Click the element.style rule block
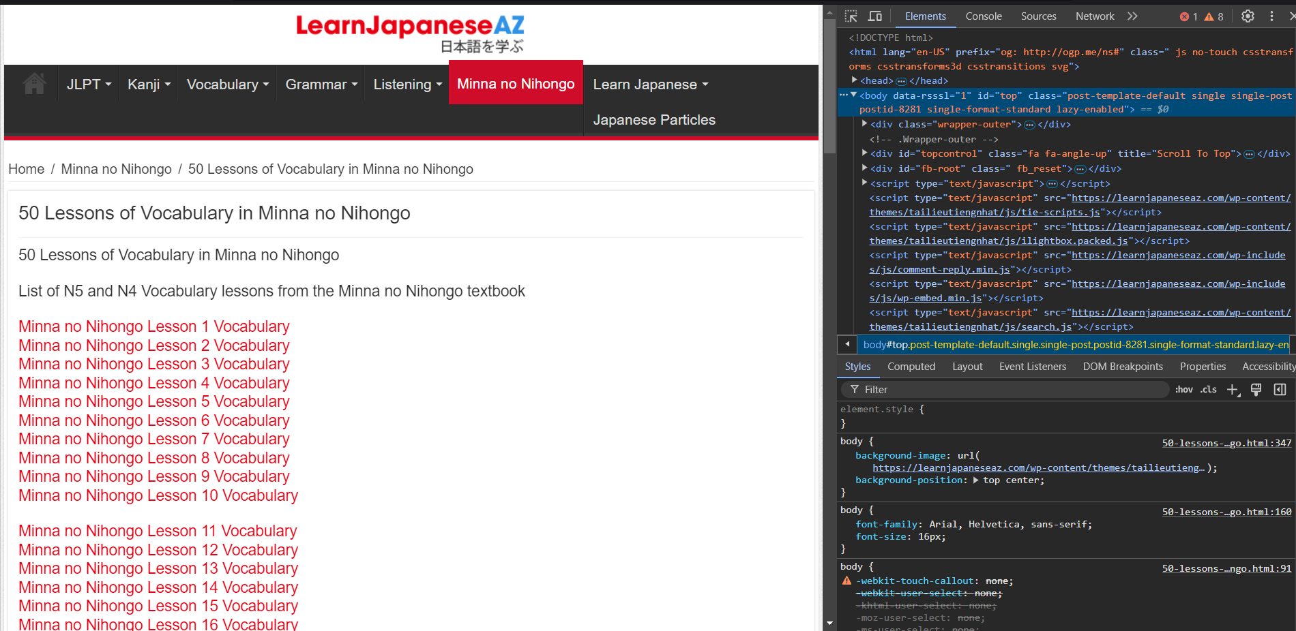Image resolution: width=1296 pixels, height=631 pixels. [x=1067, y=416]
